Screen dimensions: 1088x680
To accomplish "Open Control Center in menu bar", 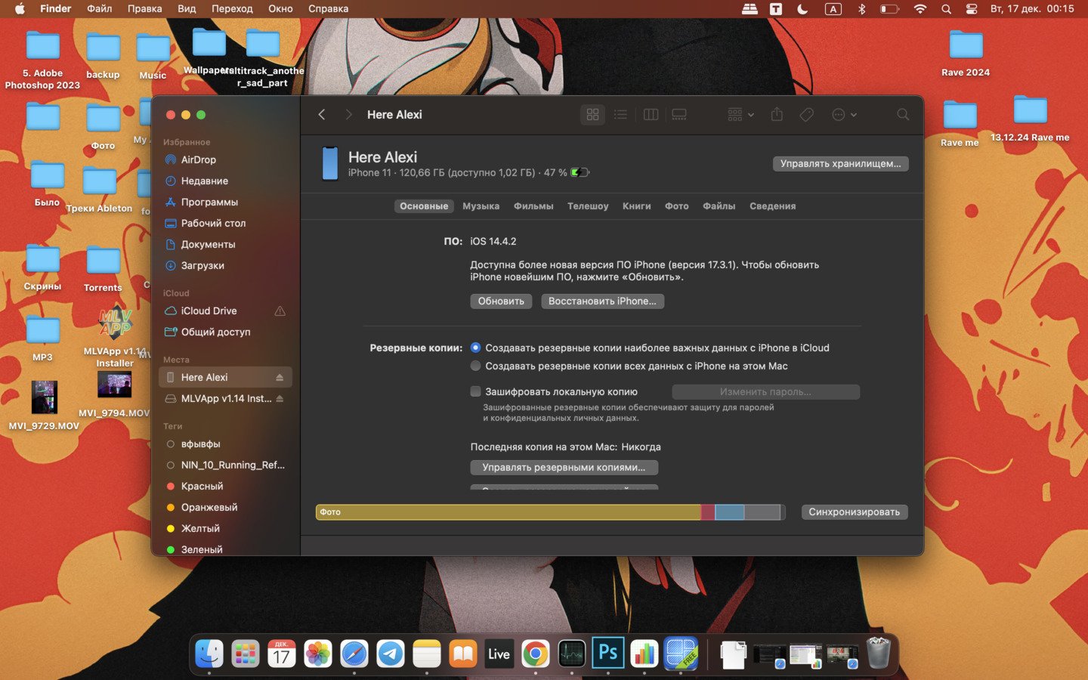I will [972, 9].
